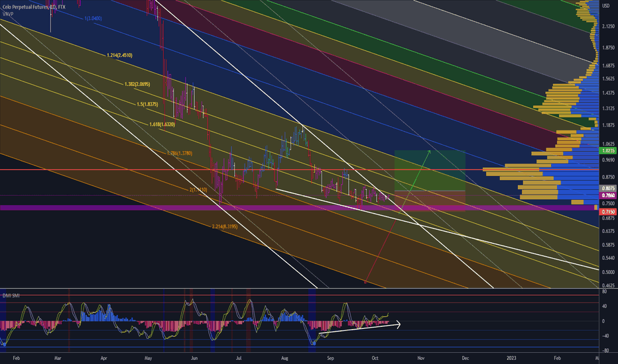The width and height of the screenshot is (618, 364).
Task: Select the 0.5000 value on the price axis
Action: pos(608,272)
